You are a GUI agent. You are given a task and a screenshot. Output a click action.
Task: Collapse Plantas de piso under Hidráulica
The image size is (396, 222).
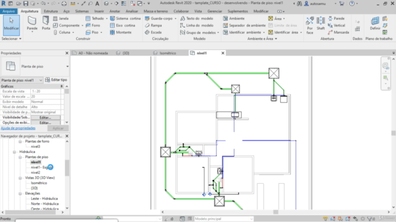click(20, 157)
